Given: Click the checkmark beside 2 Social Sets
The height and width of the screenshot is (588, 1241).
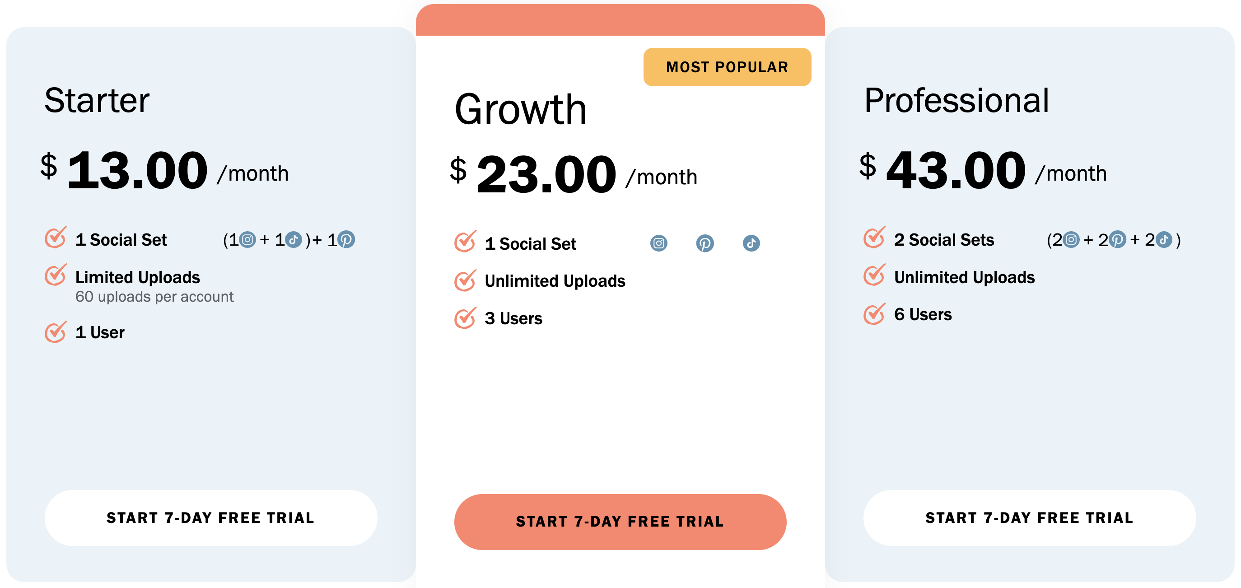Looking at the screenshot, I should point(874,238).
